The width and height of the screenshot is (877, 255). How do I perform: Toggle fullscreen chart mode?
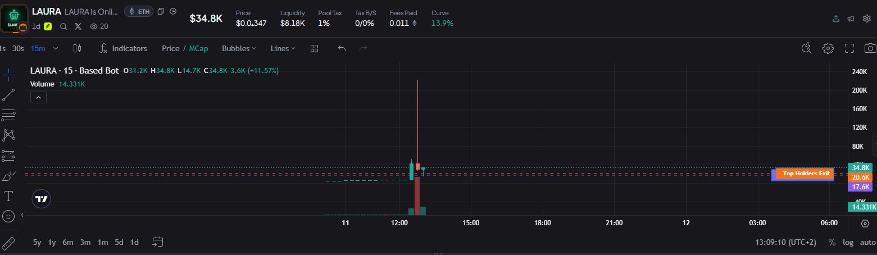[849, 48]
